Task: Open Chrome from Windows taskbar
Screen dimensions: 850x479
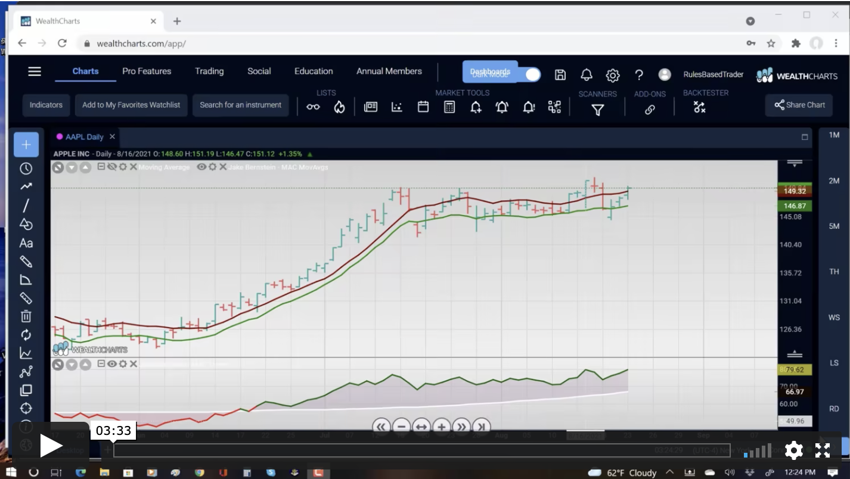Action: [199, 472]
